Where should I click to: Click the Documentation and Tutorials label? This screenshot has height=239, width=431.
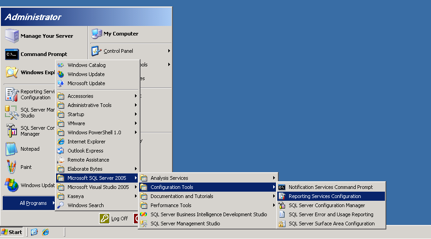click(x=182, y=196)
